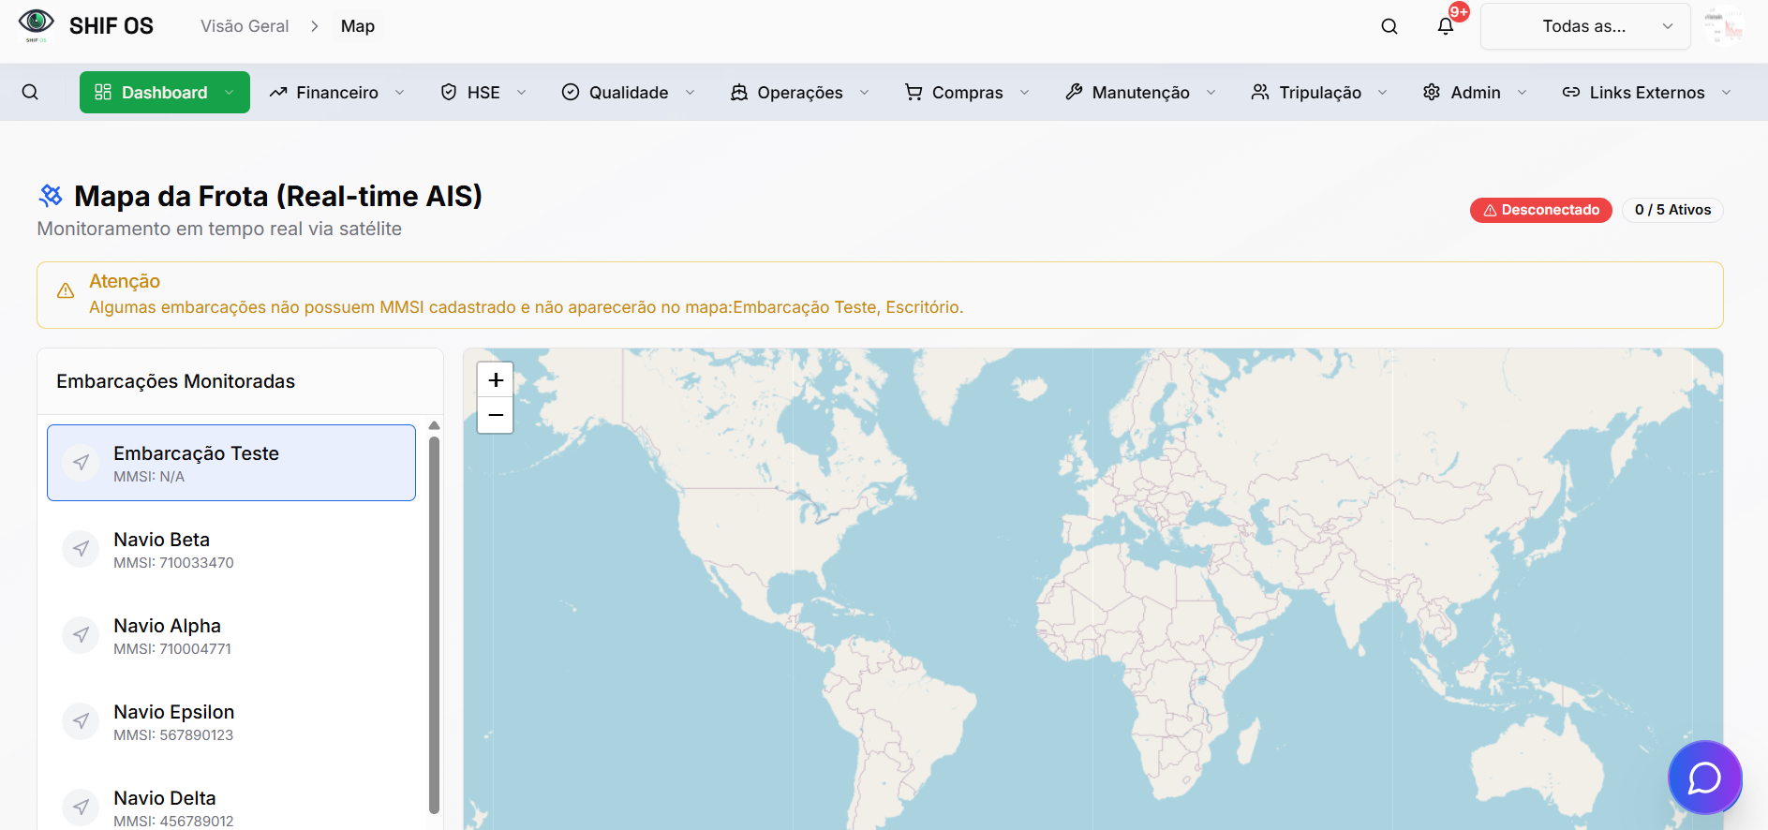
Task: Click the Admin gear icon
Action: [x=1432, y=92]
